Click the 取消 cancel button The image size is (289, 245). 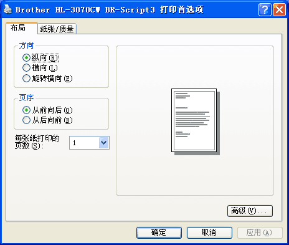click(209, 233)
